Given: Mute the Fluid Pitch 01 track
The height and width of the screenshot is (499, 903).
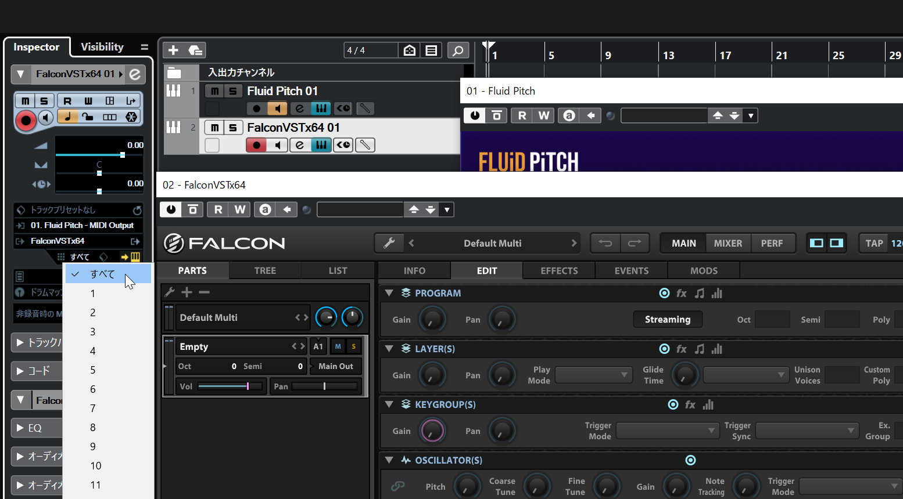Looking at the screenshot, I should [x=214, y=91].
